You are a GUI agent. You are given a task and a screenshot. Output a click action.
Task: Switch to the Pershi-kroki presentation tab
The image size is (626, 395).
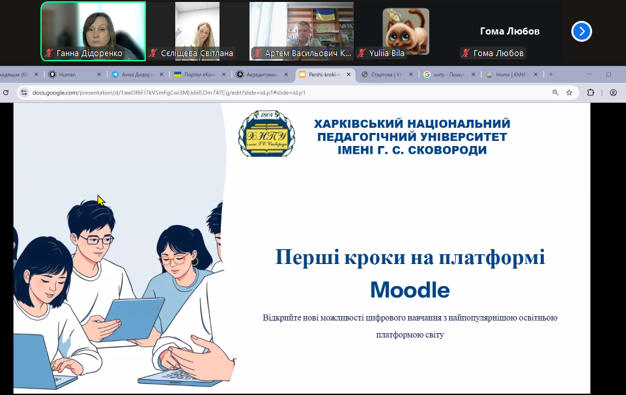(x=324, y=74)
